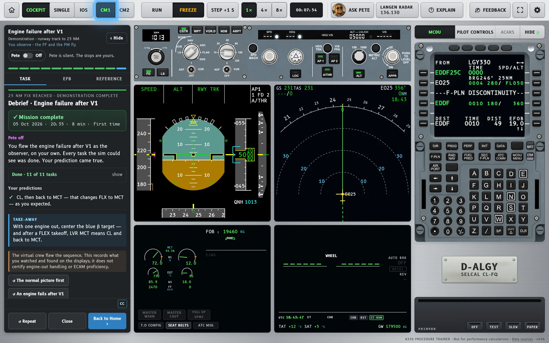Open the PILOT CONTROLS tab

pos(475,32)
